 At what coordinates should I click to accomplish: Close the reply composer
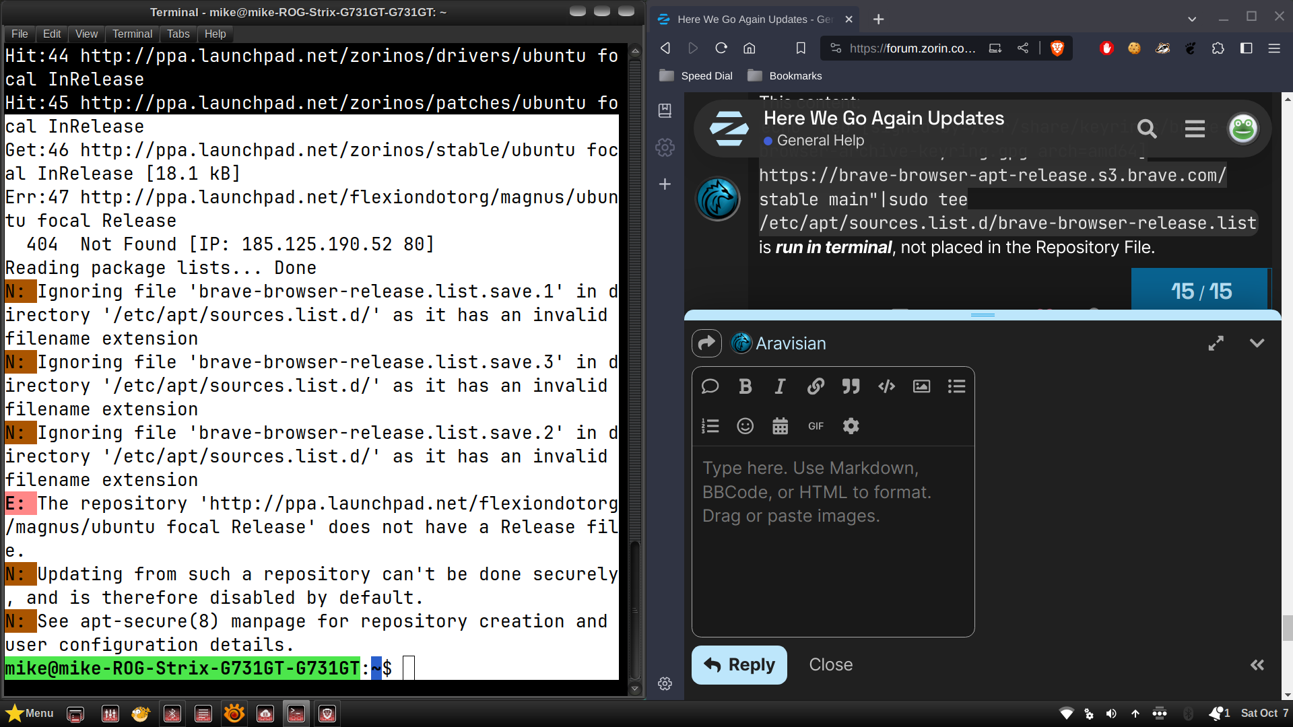(x=830, y=665)
